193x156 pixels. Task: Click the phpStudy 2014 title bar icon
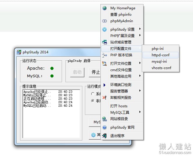click(19, 52)
